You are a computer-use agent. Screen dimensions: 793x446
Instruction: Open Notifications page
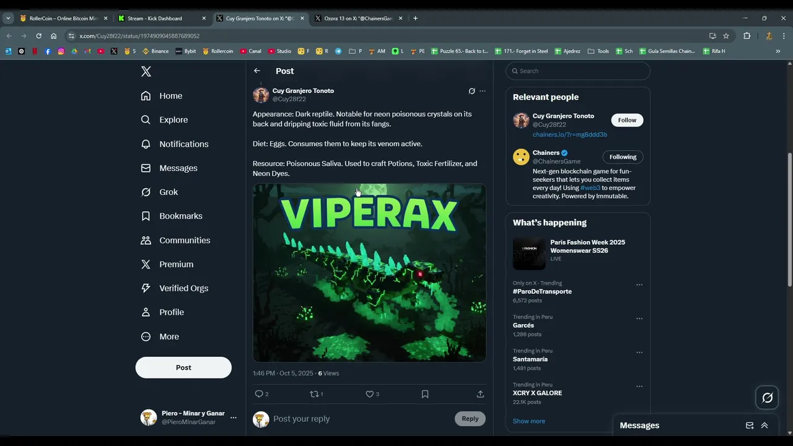click(x=175, y=144)
